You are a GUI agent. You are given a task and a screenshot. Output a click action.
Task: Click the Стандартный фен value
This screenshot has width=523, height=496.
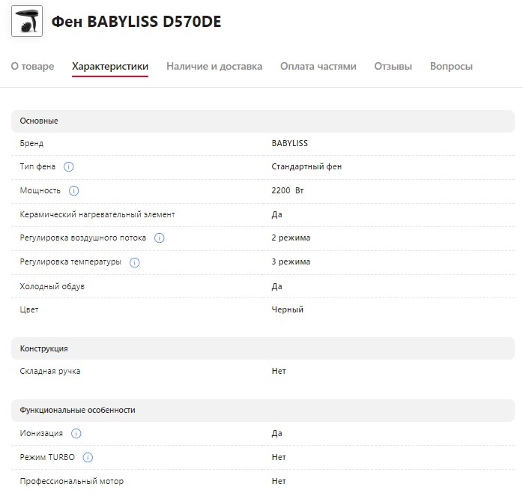click(x=306, y=166)
